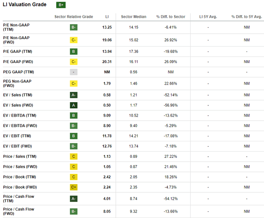Select the EV / Sales (TTM) row label
Screen dimensions: 264x218
(17, 95)
